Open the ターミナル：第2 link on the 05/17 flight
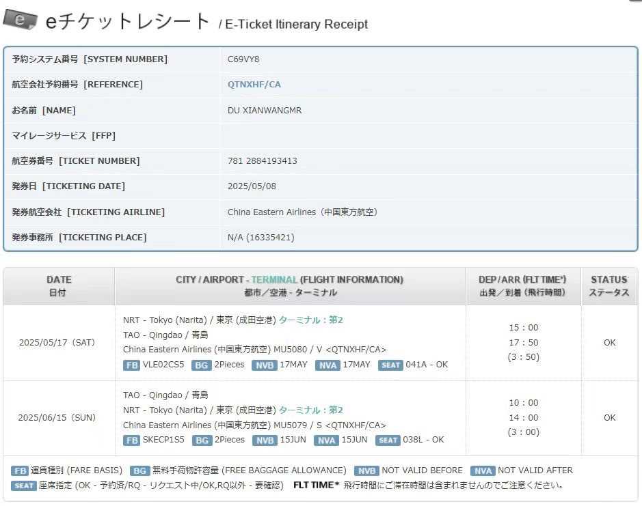 point(310,320)
